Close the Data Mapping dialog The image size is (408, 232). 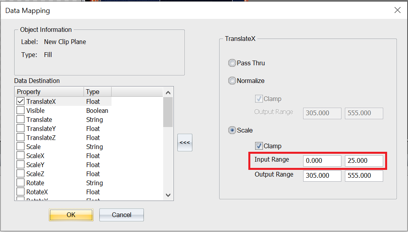click(397, 10)
